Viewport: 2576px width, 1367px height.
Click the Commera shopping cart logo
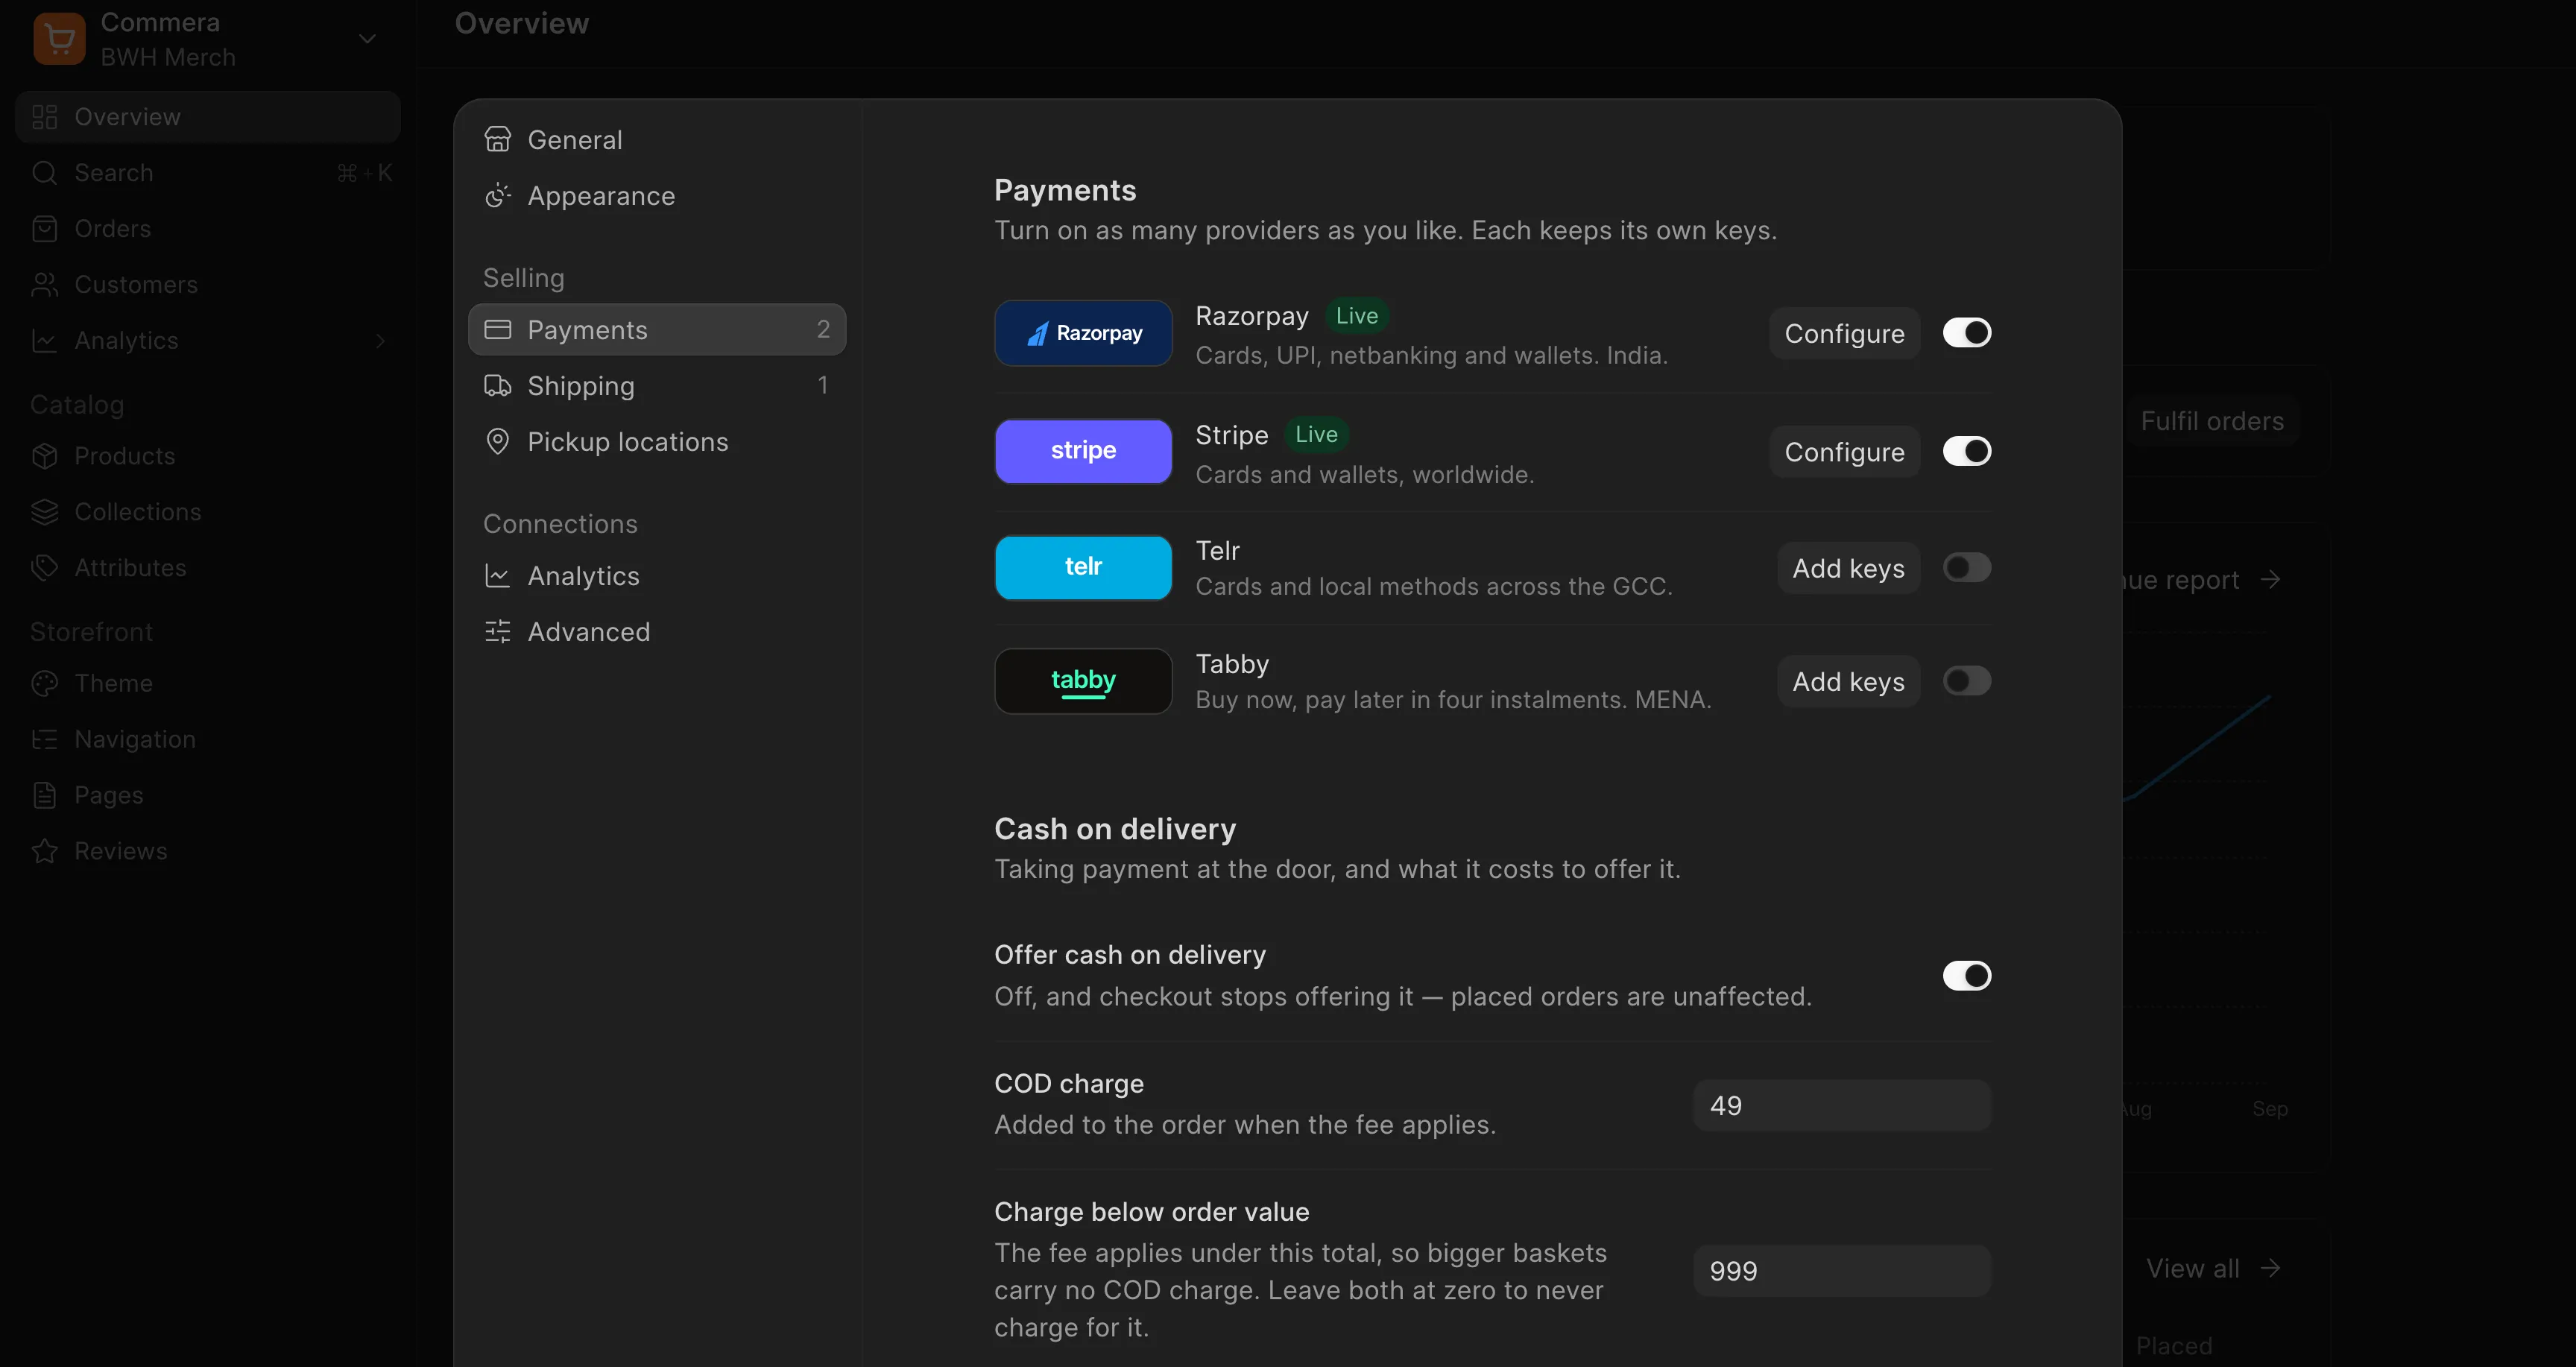click(x=59, y=39)
